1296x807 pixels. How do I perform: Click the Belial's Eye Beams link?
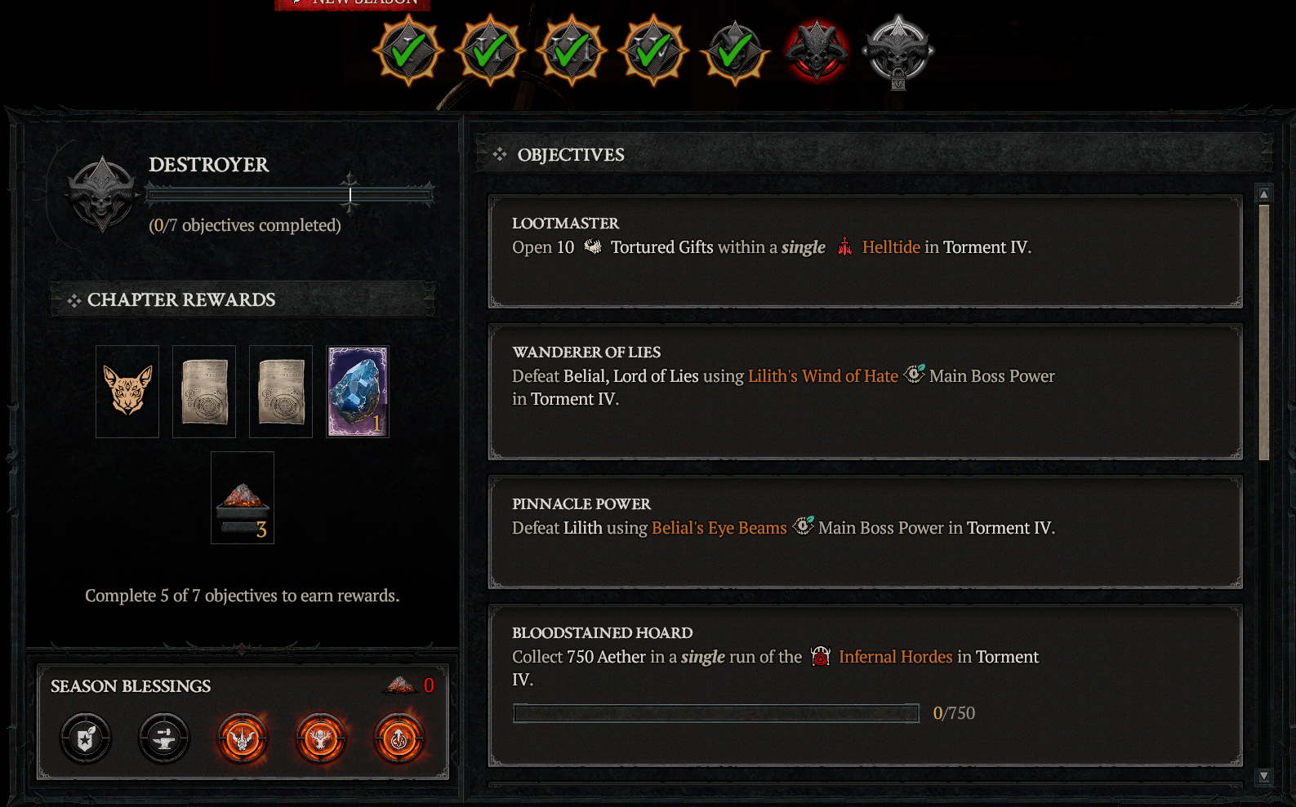719,528
